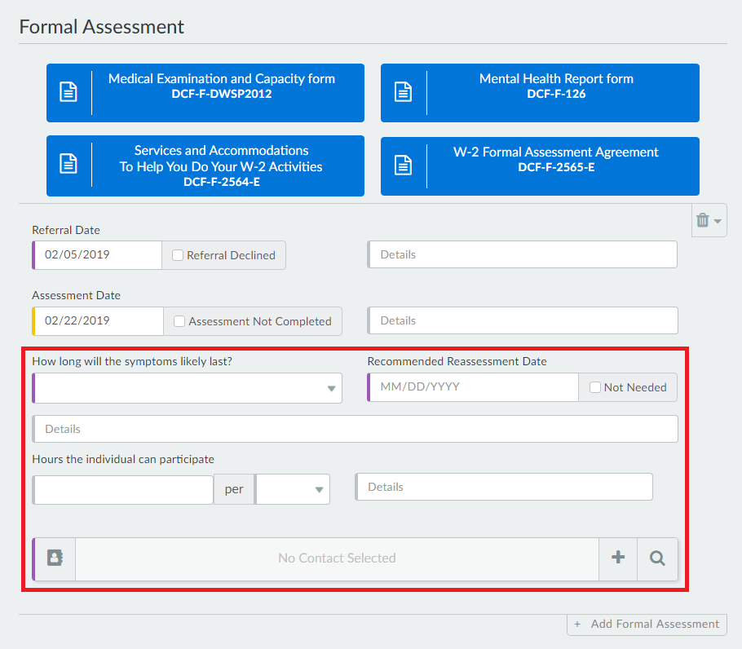Click the trash can delete icon

(x=703, y=220)
